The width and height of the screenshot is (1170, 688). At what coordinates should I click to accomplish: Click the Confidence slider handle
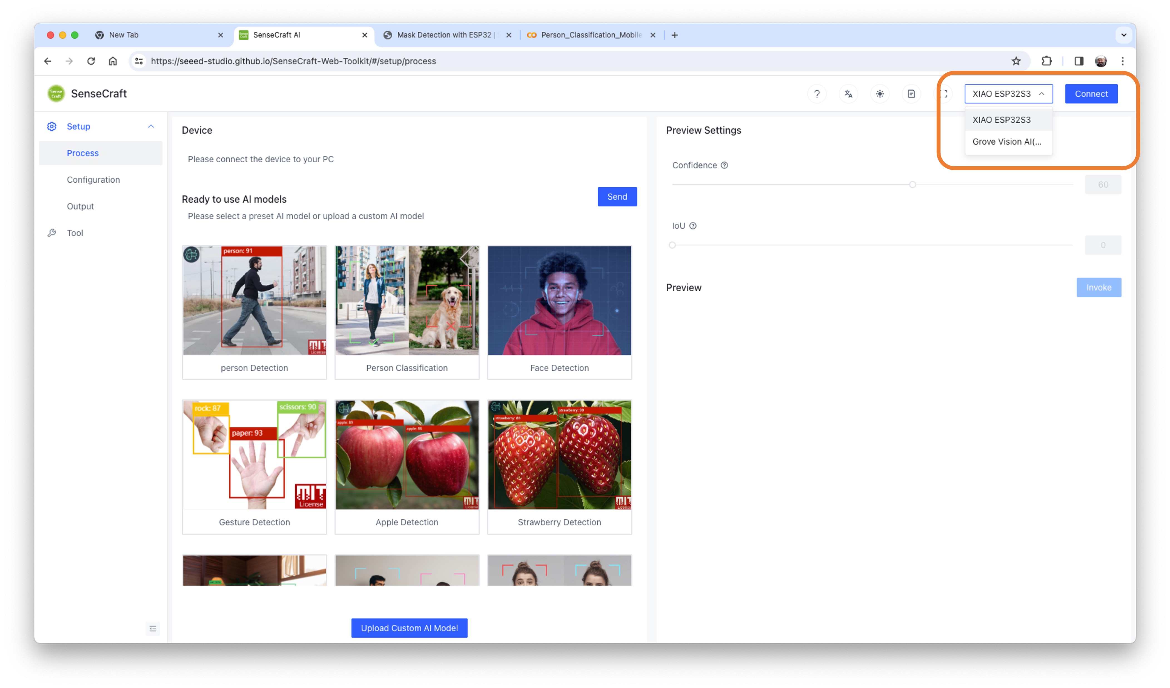[912, 185]
